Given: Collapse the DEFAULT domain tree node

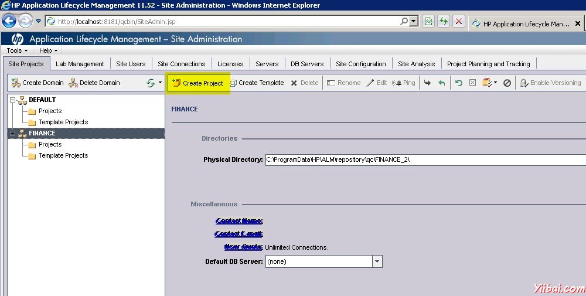Looking at the screenshot, I should pyautogui.click(x=12, y=100).
